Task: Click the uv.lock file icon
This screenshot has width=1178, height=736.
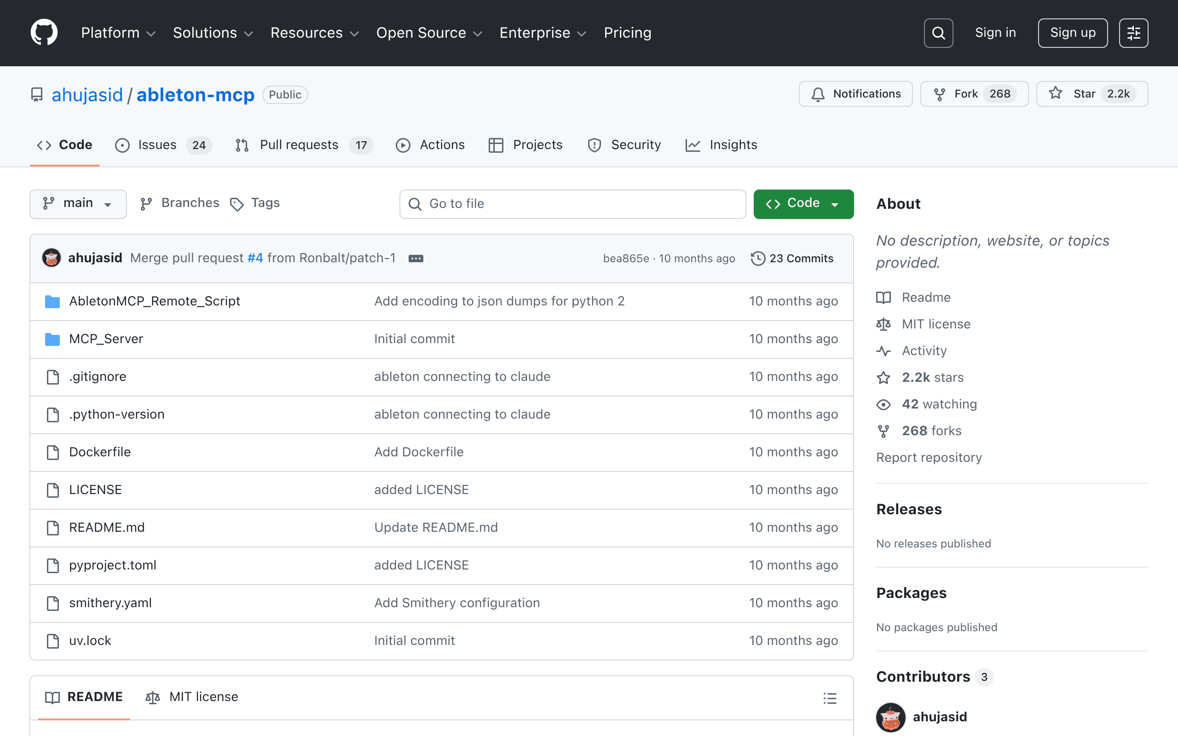Action: (52, 641)
